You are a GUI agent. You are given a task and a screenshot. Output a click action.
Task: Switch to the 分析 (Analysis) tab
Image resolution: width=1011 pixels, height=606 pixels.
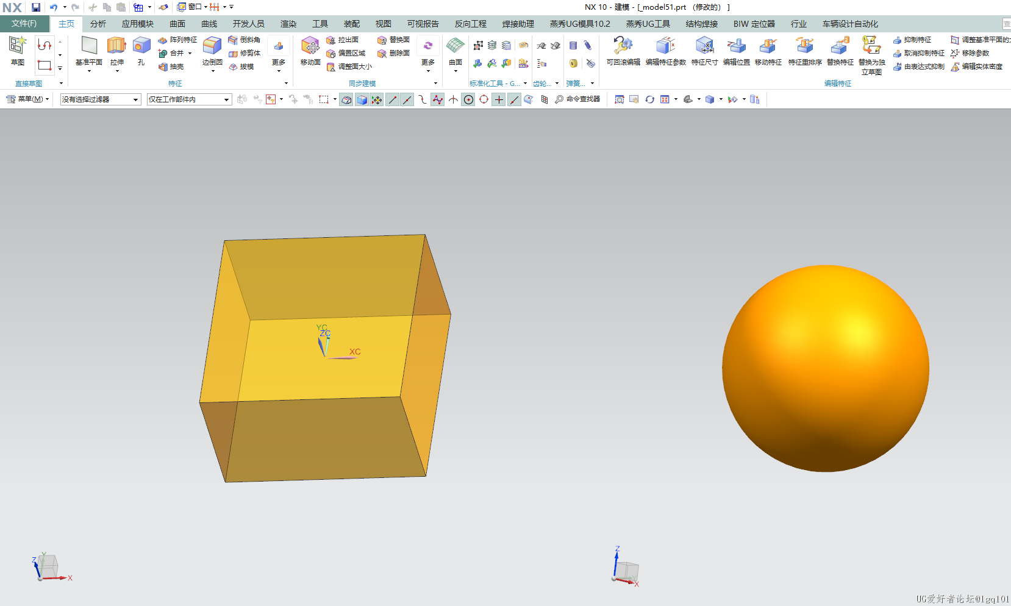coord(98,24)
